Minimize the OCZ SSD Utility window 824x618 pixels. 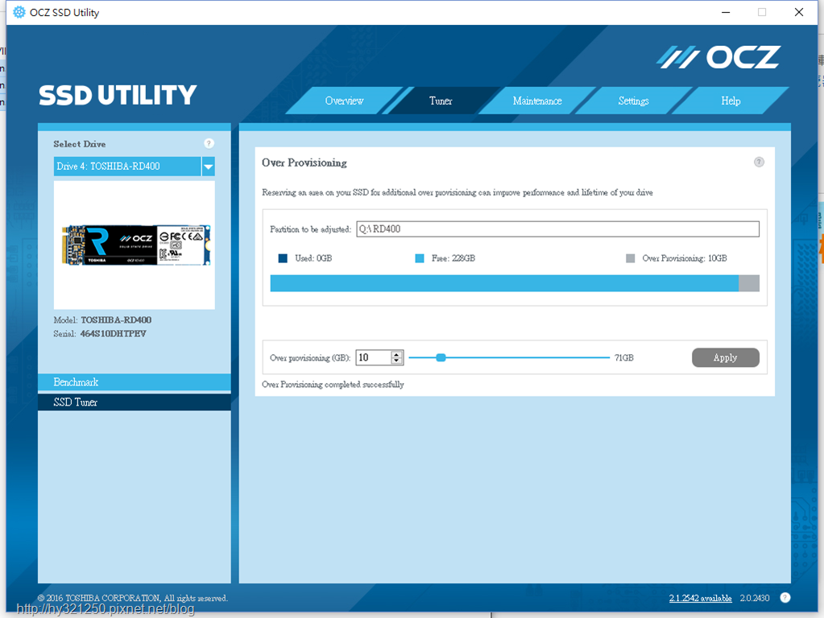[x=726, y=12]
